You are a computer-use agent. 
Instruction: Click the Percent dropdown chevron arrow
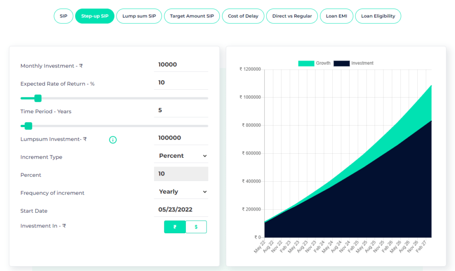205,156
